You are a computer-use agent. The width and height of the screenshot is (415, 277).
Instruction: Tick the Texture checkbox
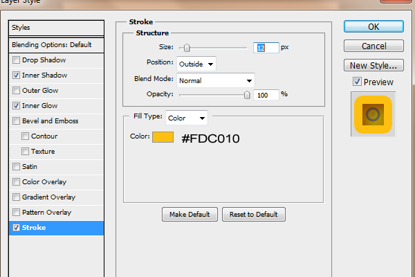(x=25, y=152)
